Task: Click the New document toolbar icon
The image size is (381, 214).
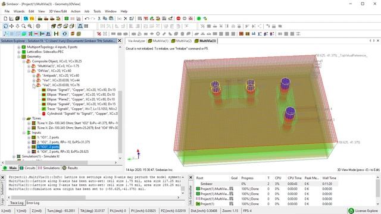Action: 5,18
